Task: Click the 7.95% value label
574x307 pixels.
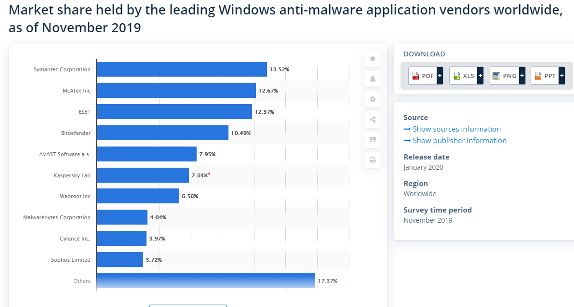Action: click(207, 154)
